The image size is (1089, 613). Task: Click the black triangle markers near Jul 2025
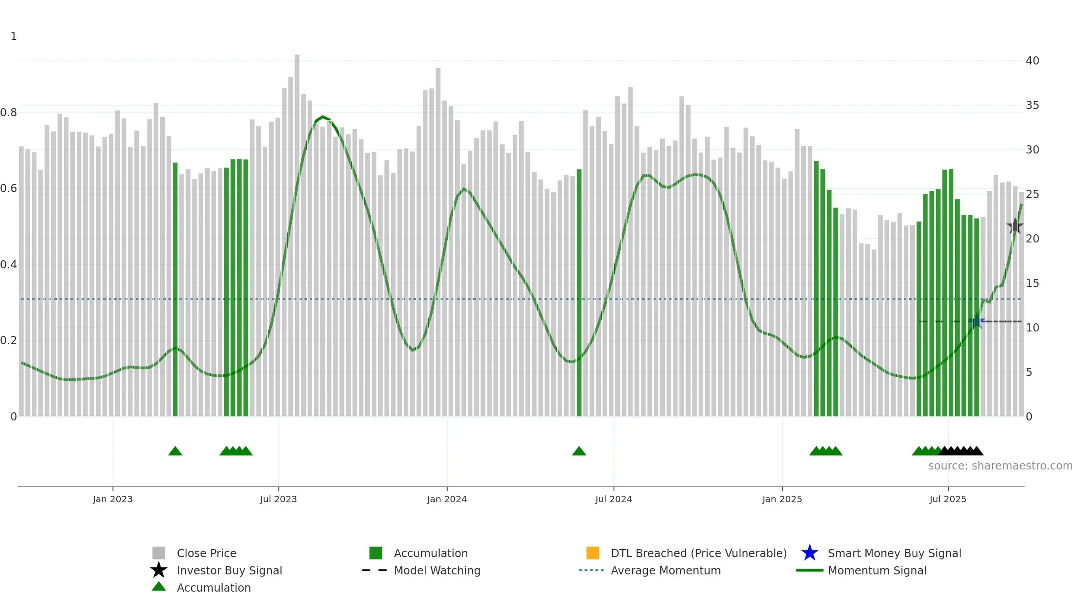961,451
